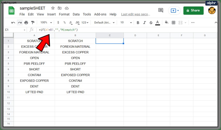The image size is (221, 130).
Task: Select the Paint format roller icon
Action: coord(33,22)
